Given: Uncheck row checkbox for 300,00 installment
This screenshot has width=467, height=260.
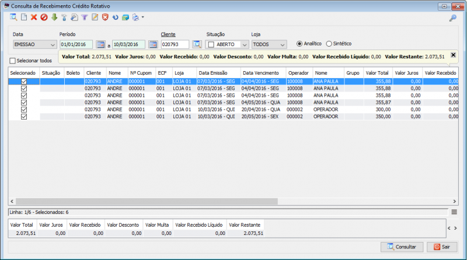Looking at the screenshot, I should 24,110.
